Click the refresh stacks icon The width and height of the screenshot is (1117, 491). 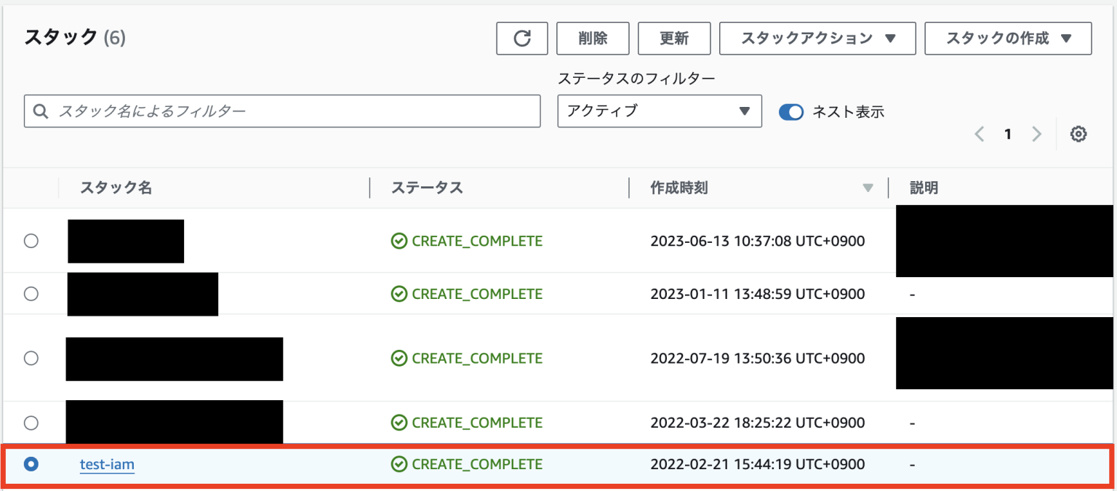tap(521, 38)
